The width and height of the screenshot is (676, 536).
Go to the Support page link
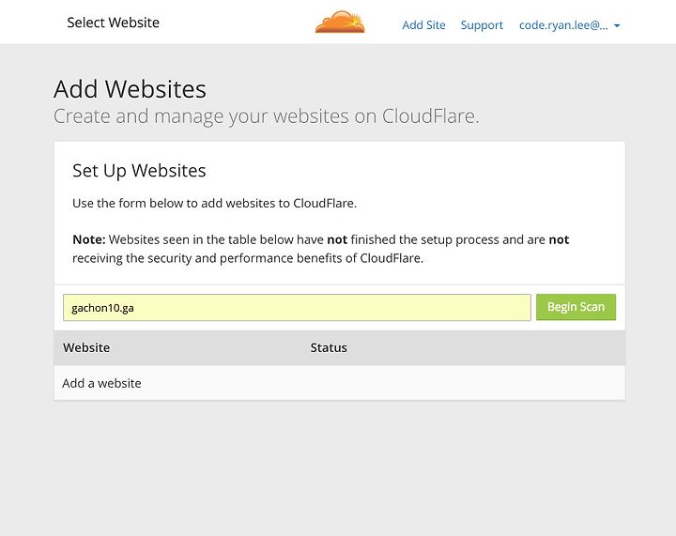tap(482, 25)
